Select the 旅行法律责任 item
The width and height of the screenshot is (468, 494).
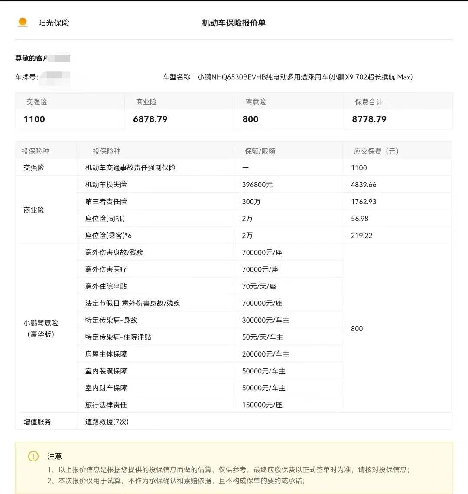pos(106,405)
